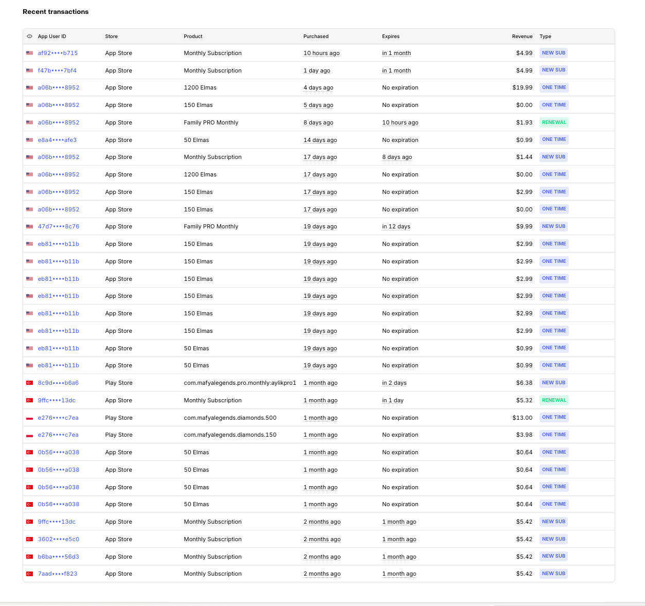The height and width of the screenshot is (606, 645).
Task: Click the RENEWAL badge in the $5.32 row
Action: [x=554, y=400]
